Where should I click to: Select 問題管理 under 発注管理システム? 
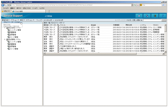click(x=13, y=44)
